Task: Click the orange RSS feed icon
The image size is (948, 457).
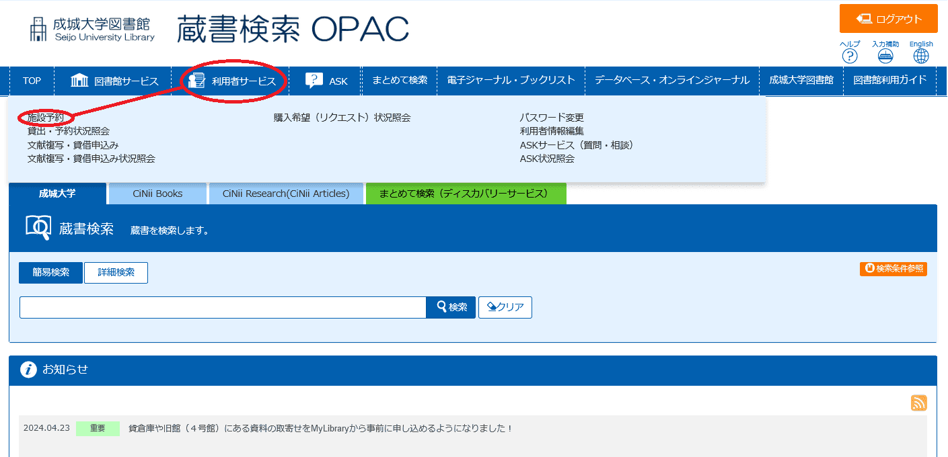Action: point(918,403)
